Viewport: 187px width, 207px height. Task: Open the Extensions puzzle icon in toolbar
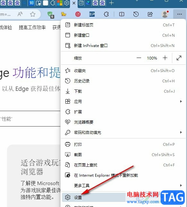tap(106, 14)
